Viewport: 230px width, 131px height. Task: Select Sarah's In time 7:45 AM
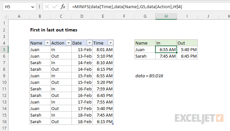click(166, 56)
